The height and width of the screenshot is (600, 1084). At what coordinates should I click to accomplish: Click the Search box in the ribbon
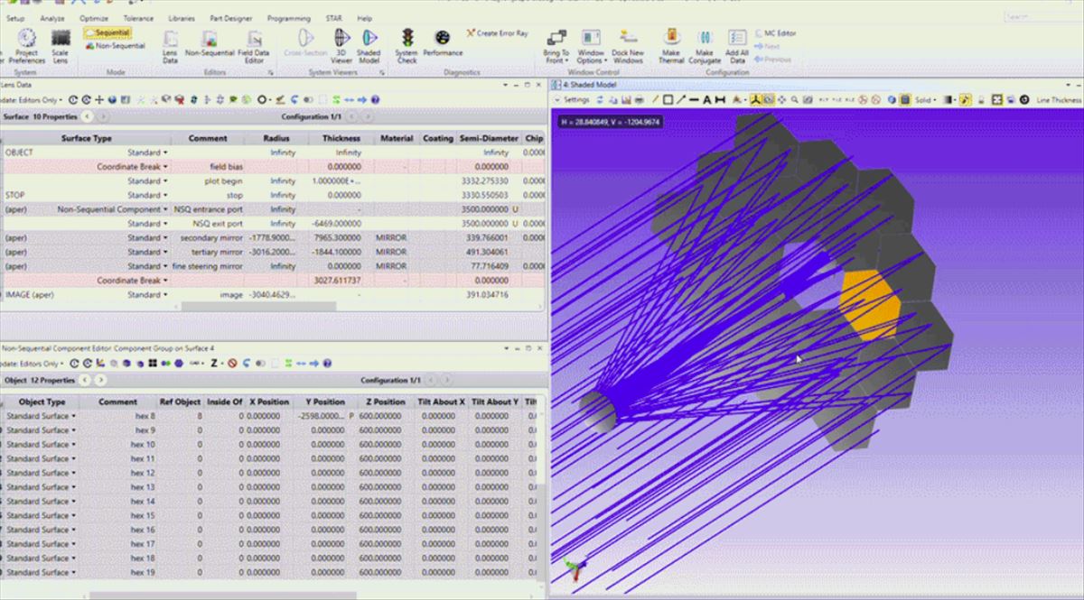tap(1043, 17)
